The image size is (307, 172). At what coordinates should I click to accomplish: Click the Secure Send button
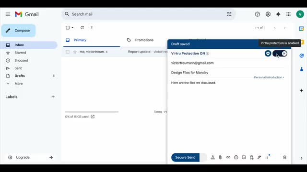pos(185,157)
